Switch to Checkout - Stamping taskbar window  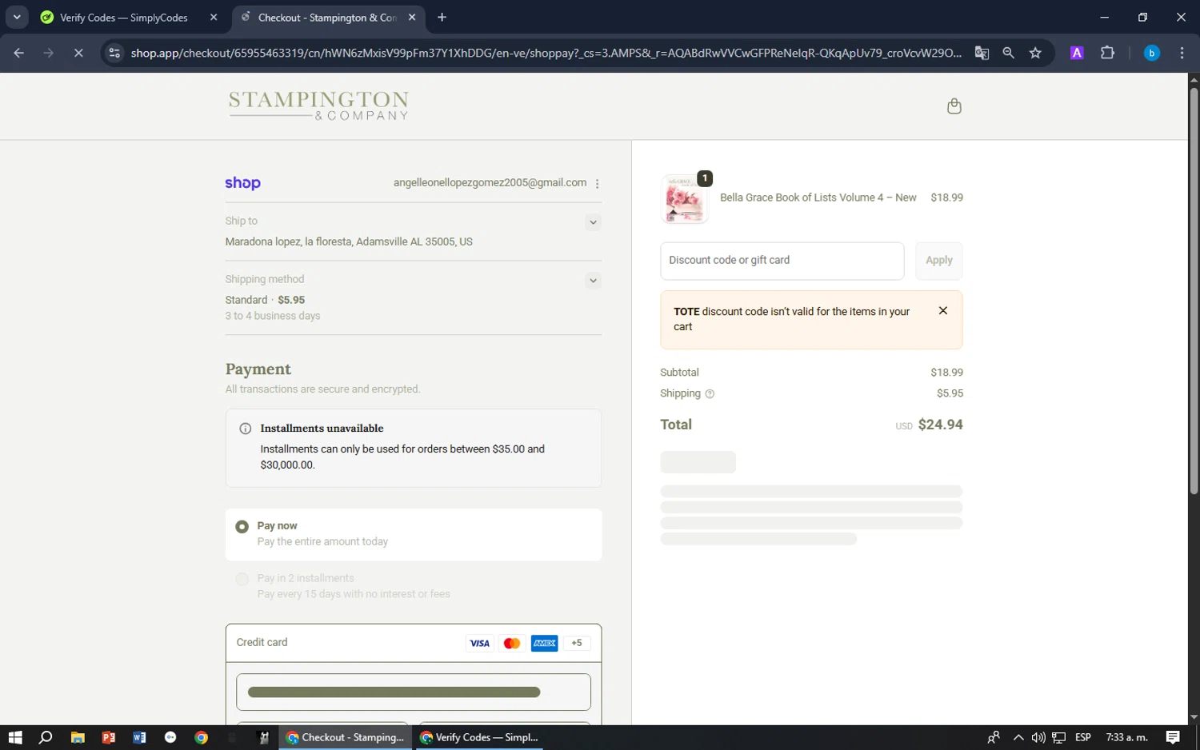346,737
